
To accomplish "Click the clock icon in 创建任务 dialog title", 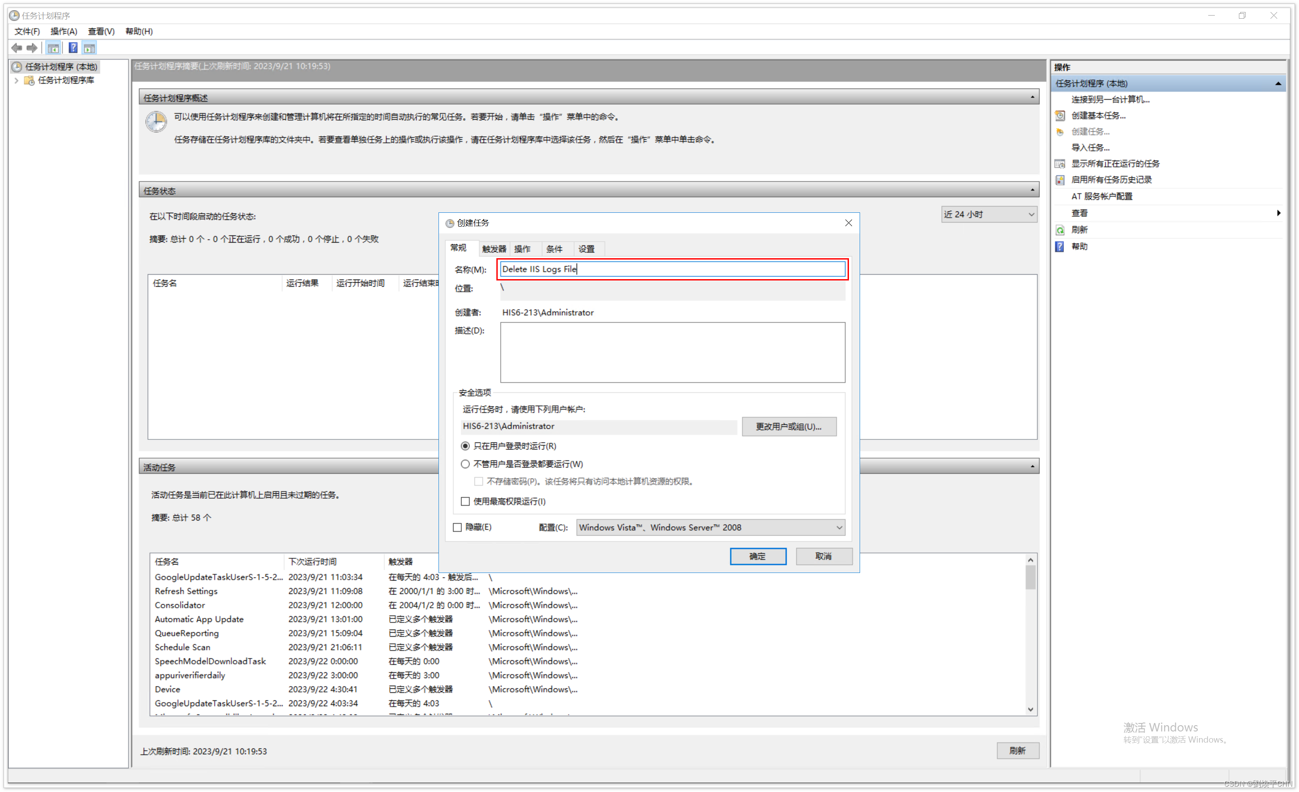I will coord(450,223).
